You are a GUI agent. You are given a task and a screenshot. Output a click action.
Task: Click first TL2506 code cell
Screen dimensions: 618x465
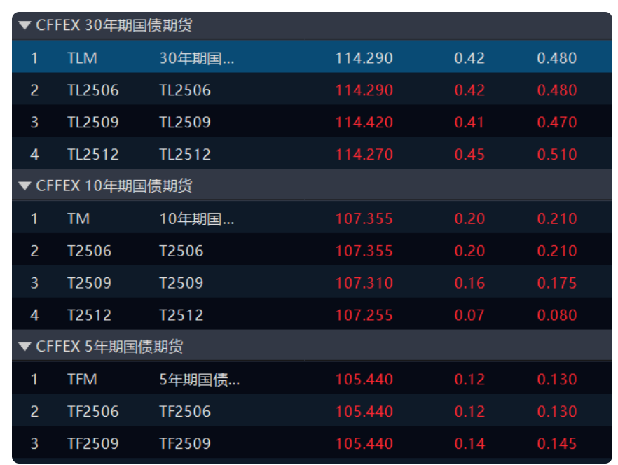pyautogui.click(x=93, y=90)
